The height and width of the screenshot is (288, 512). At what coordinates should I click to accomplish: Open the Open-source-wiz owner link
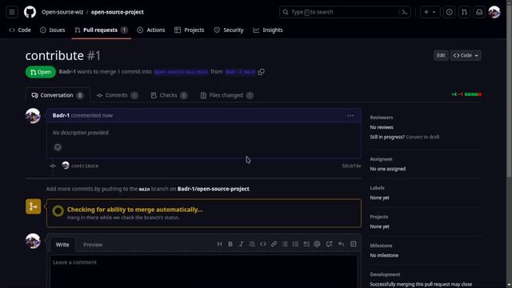(62, 12)
